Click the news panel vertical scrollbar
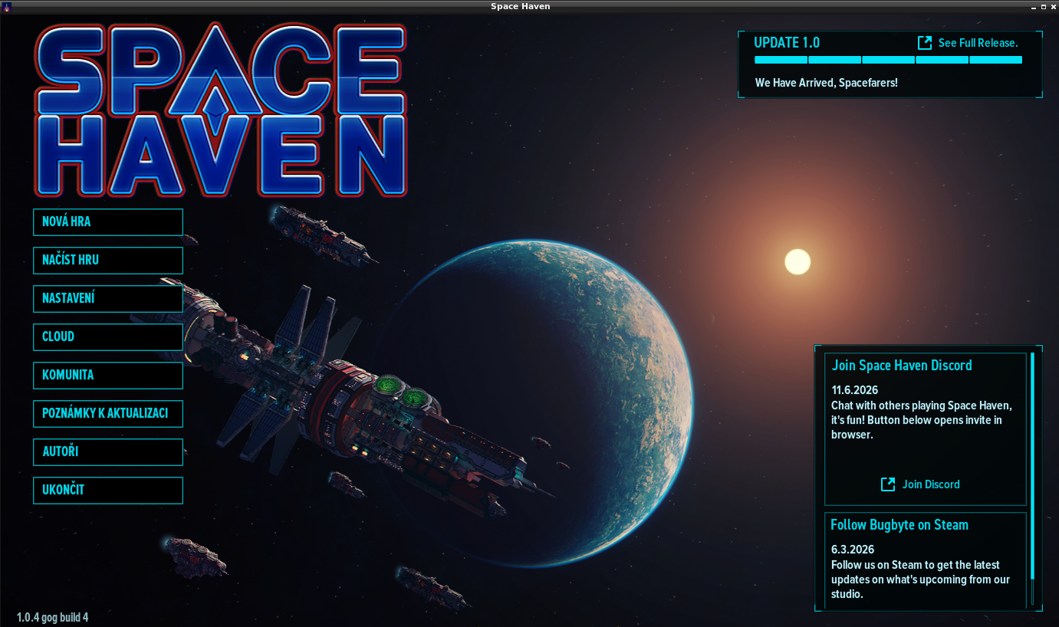Screen dimensions: 1059x627 tap(1033, 478)
